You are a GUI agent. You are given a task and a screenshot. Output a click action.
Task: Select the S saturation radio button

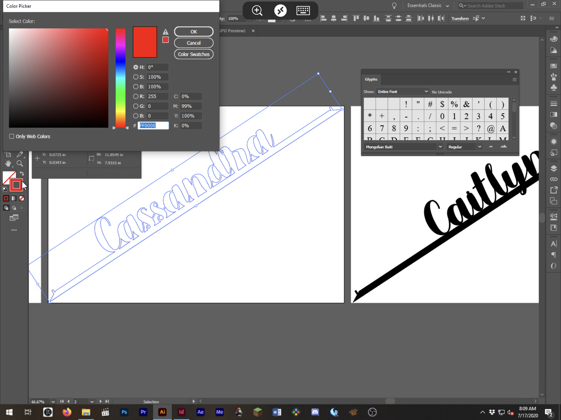136,77
